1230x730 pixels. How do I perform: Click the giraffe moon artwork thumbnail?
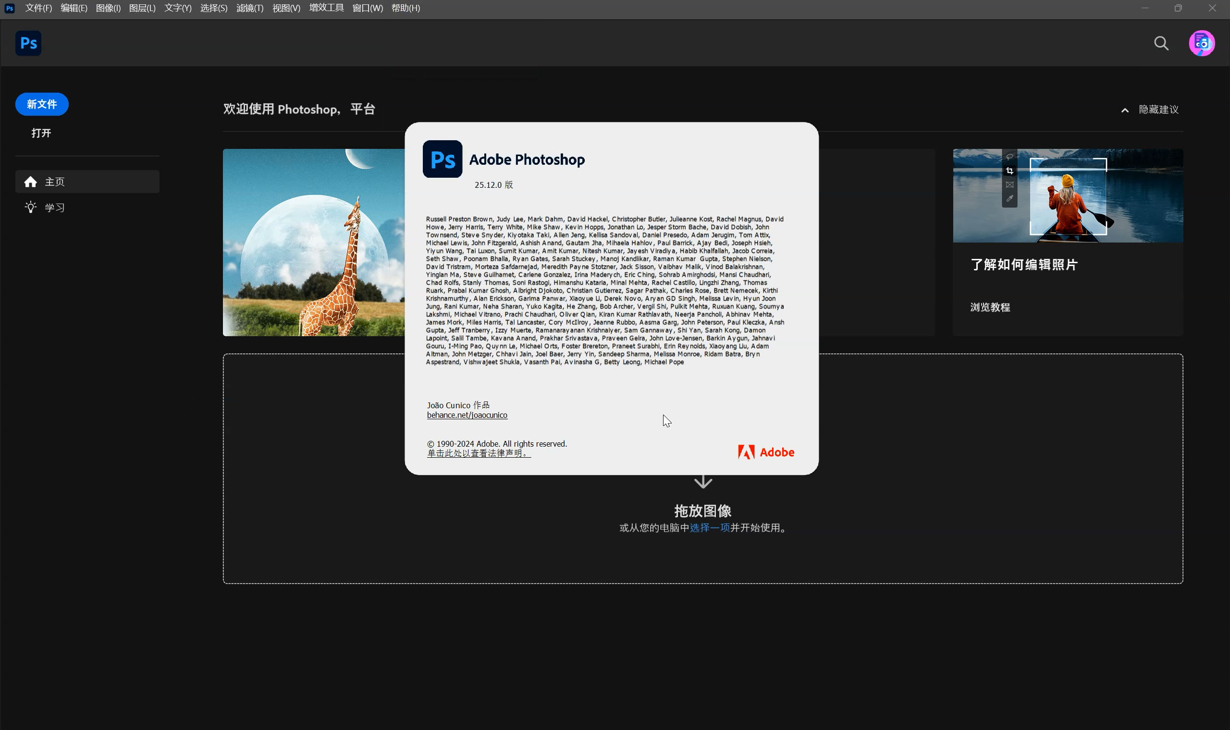(x=313, y=243)
